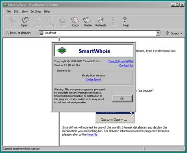Click the TamoSoft globe logo in About dialog
187x153 pixels.
(62, 50)
